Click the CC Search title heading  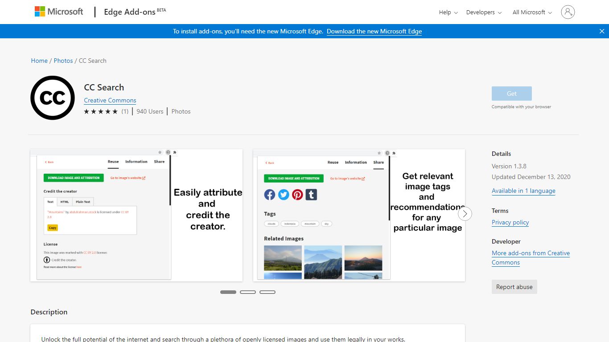104,87
